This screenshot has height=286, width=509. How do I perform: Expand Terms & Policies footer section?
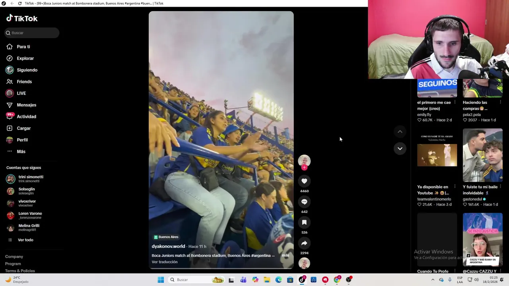[20, 271]
